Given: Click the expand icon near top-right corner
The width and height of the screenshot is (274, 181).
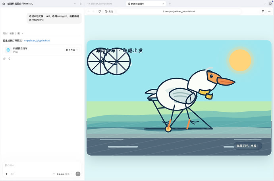Looking at the screenshot, I should click(x=264, y=4).
